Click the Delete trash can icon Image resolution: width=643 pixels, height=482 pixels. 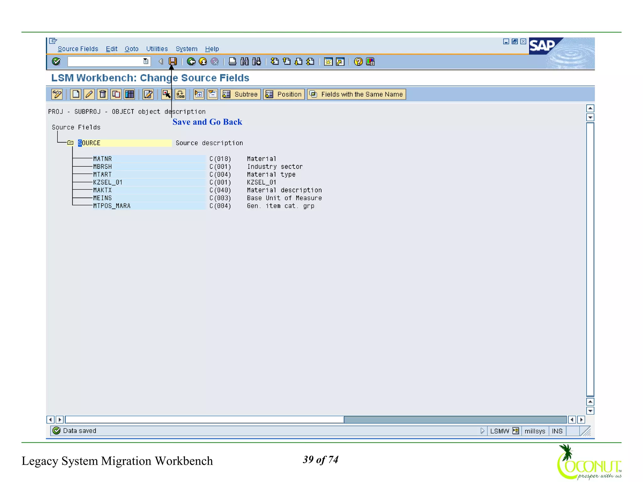pos(103,94)
